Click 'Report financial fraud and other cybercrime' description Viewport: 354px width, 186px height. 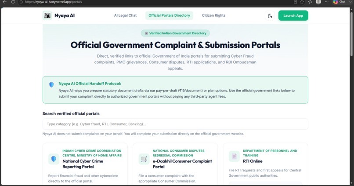pyautogui.click(x=83, y=179)
